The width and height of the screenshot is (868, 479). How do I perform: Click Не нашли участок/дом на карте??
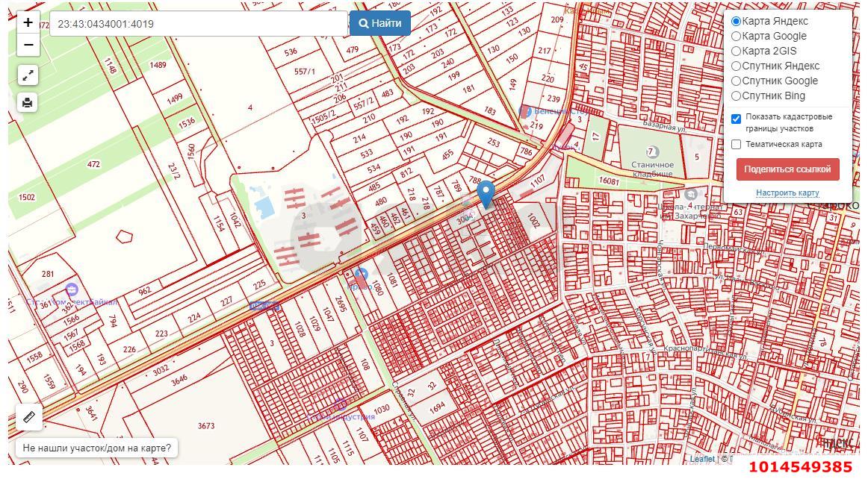[x=96, y=448]
